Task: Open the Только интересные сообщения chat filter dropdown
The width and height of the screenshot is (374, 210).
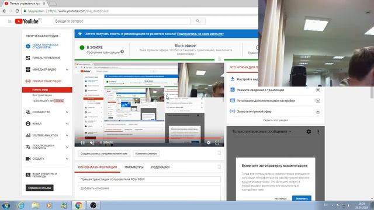Action: [x=262, y=131]
